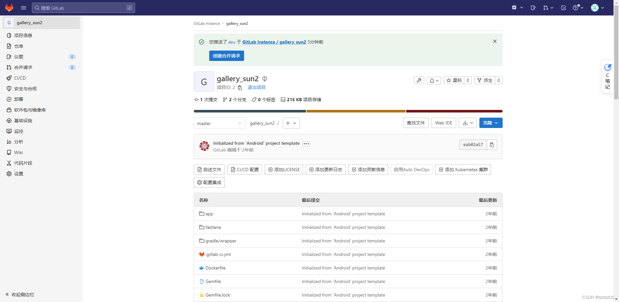Select gallery_sun2 project header in sidebar

tap(41, 23)
